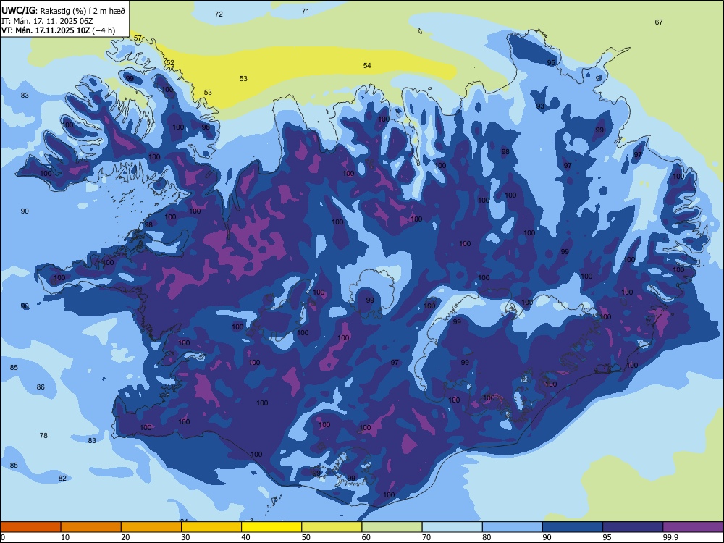Click the map value '57' in the Westfjords

coord(138,38)
